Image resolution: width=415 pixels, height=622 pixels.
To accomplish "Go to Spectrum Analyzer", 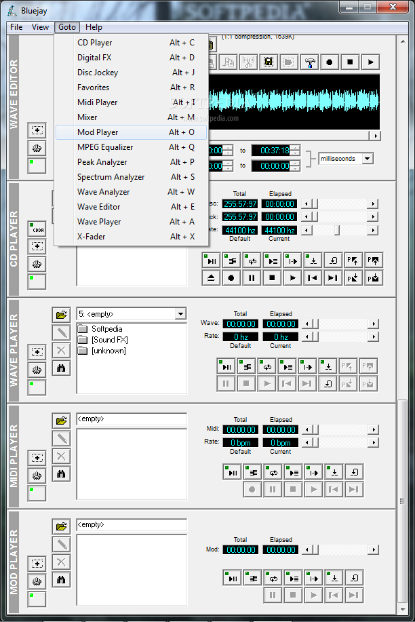I will pyautogui.click(x=131, y=177).
